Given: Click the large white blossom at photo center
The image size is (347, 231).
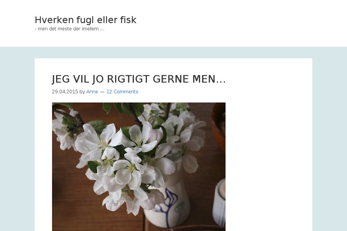Looking at the screenshot, I should [x=127, y=173].
